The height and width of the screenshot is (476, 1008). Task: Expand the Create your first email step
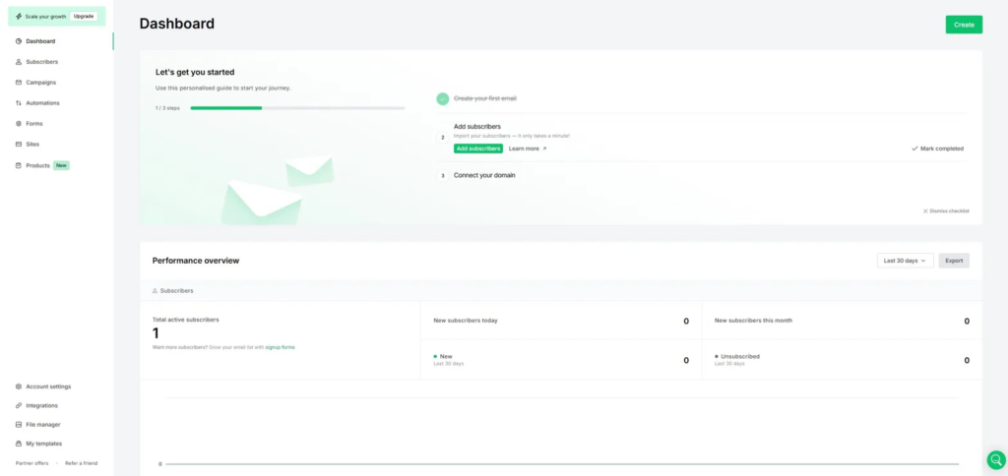pos(484,98)
